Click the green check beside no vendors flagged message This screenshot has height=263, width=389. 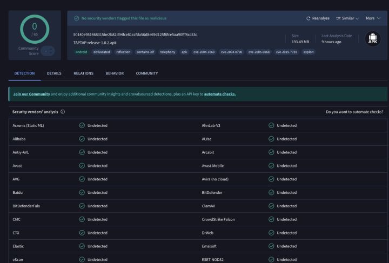76,18
